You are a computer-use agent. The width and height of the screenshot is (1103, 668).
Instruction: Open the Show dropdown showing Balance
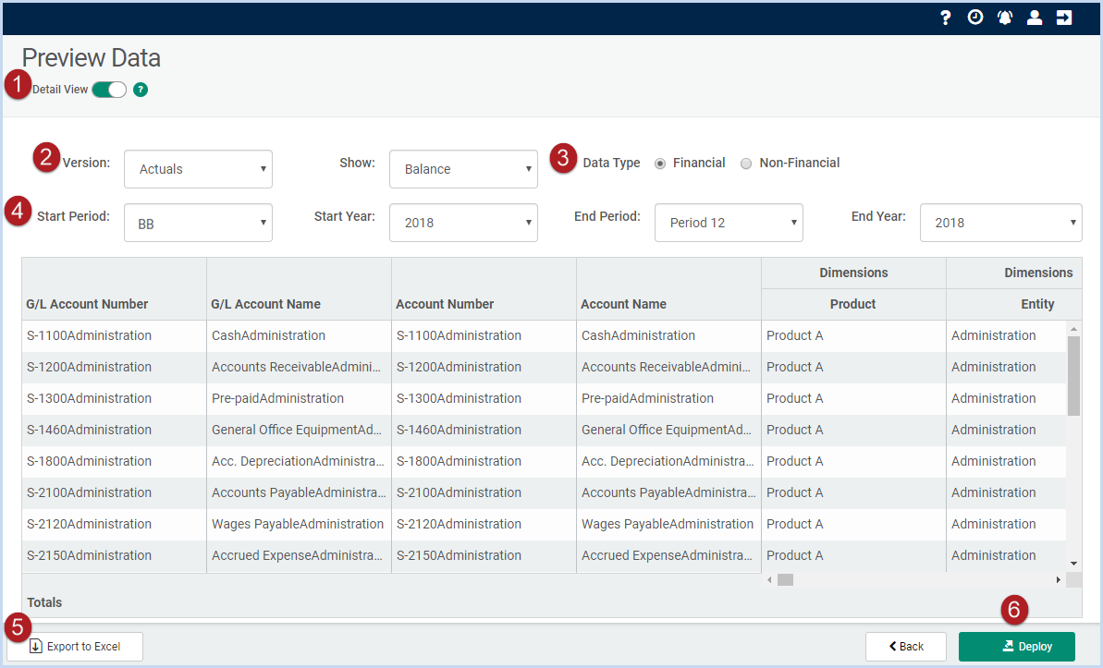463,169
